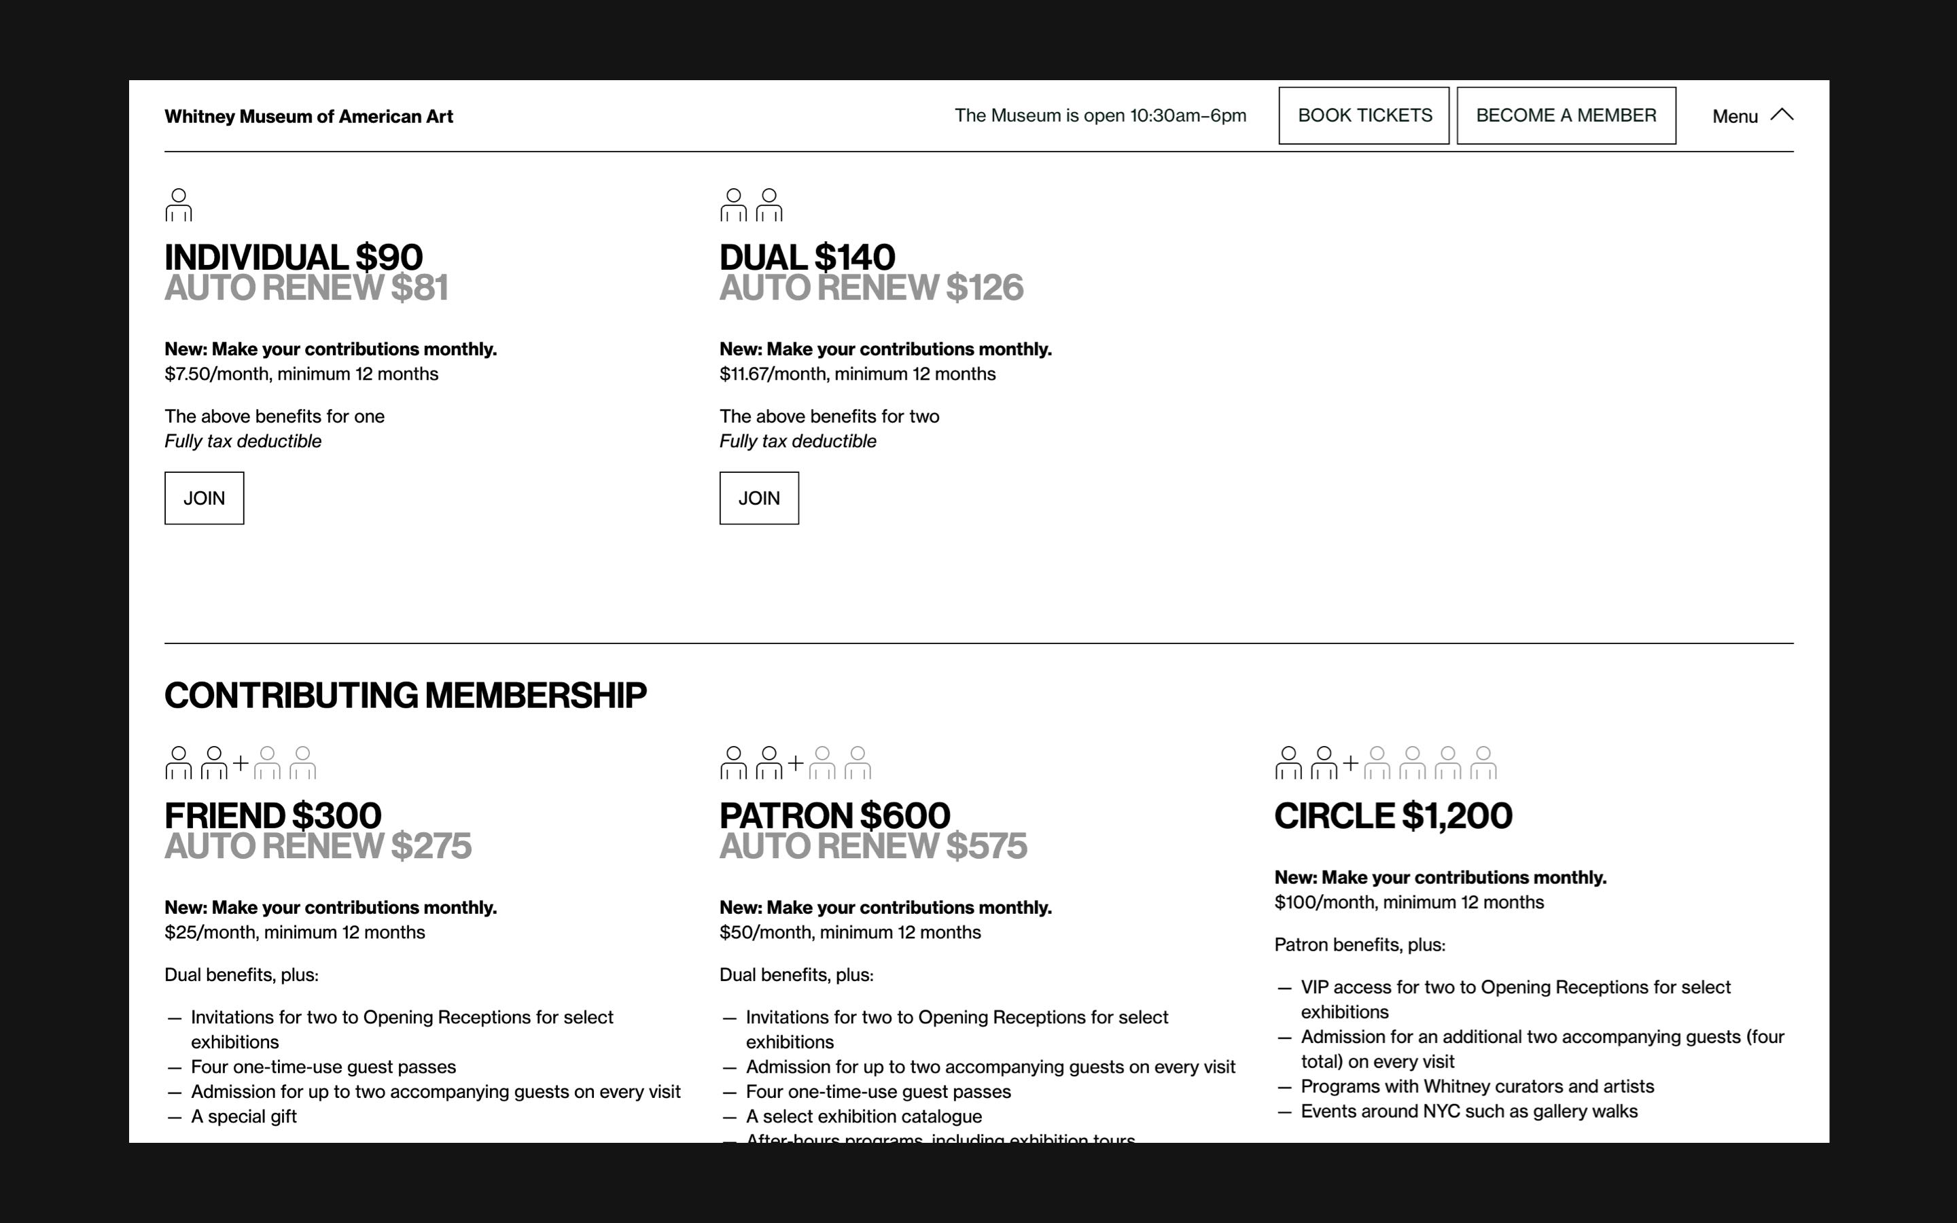This screenshot has height=1223, width=1957.
Task: Click the museum hours 10:30am–6pm text
Action: coord(1100,116)
